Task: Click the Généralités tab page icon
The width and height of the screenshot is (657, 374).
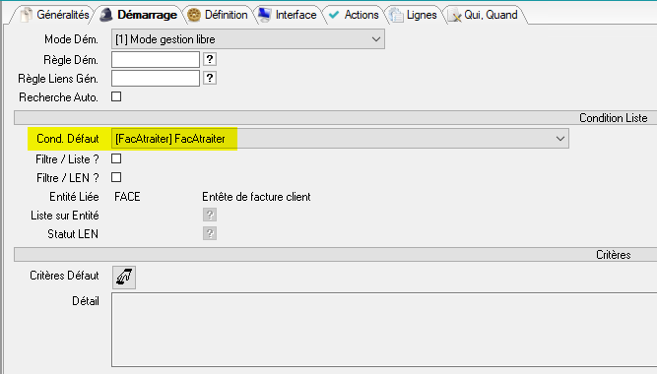Action: point(27,15)
